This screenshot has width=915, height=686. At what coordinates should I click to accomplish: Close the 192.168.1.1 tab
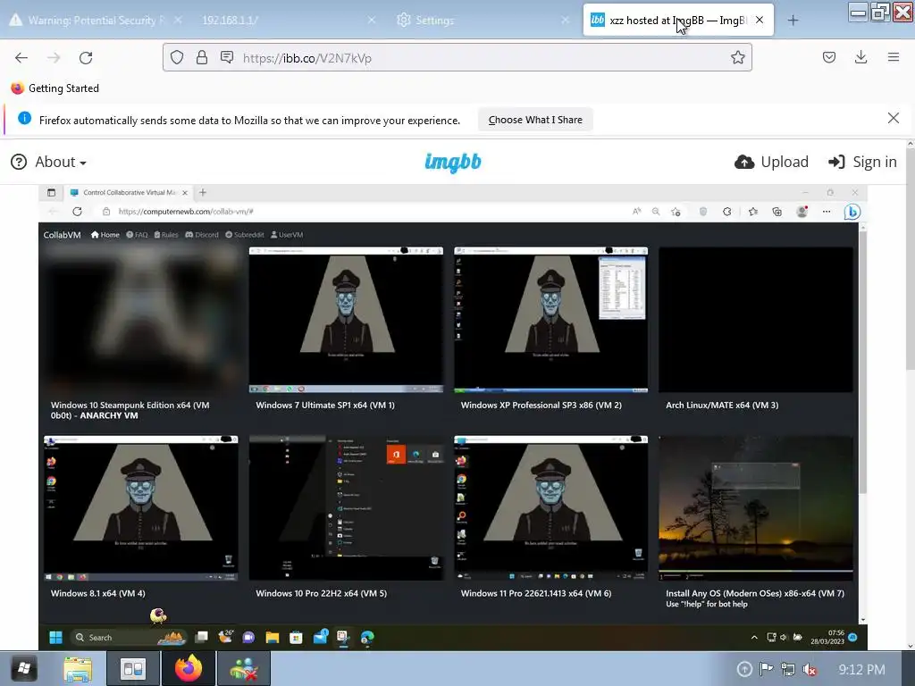pos(372,21)
